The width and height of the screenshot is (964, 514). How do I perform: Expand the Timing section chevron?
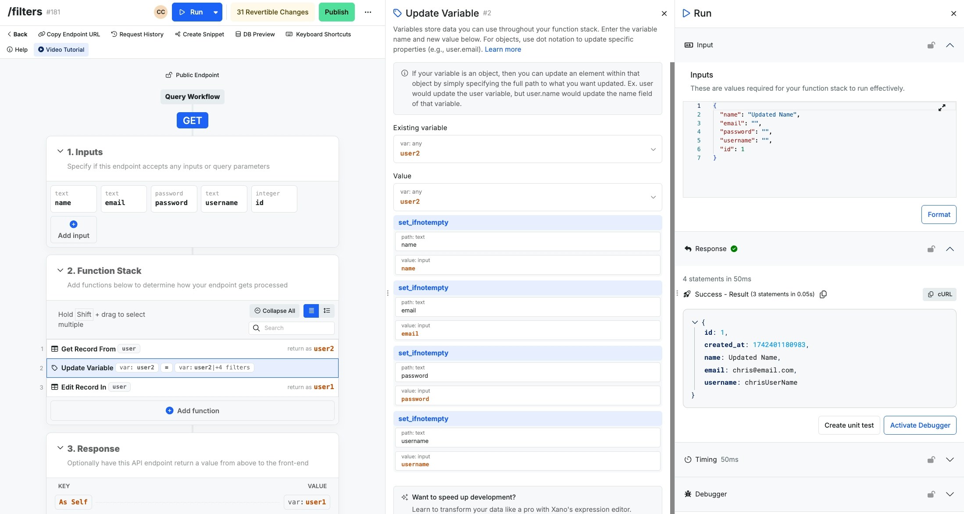(950, 460)
